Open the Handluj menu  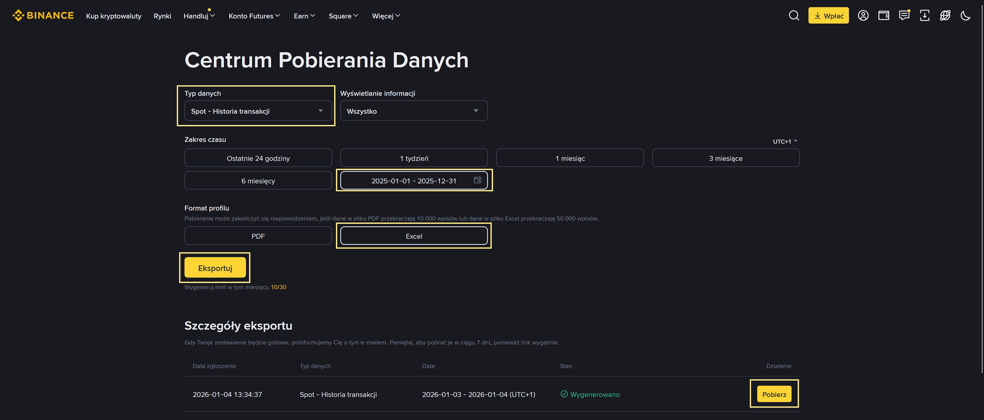[199, 16]
